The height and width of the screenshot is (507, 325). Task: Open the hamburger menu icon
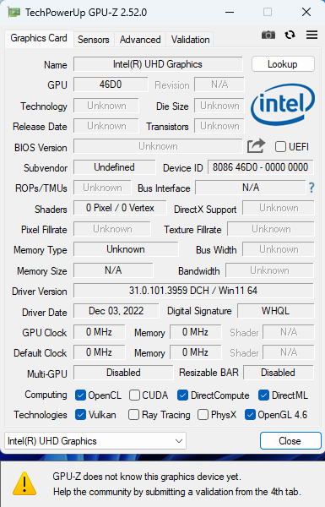point(311,35)
